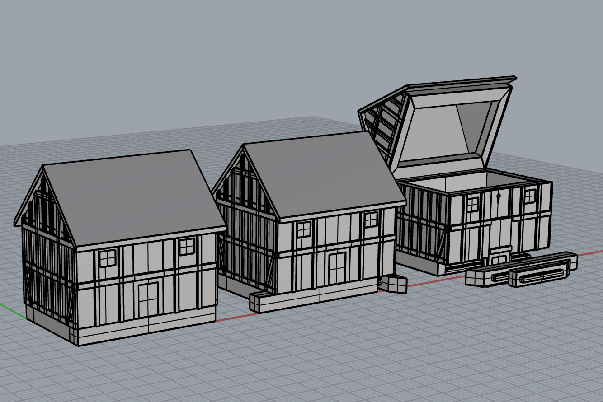Viewport: 603px width, 402px height.
Task: Select the right house's upper-left window
Action: point(472,204)
